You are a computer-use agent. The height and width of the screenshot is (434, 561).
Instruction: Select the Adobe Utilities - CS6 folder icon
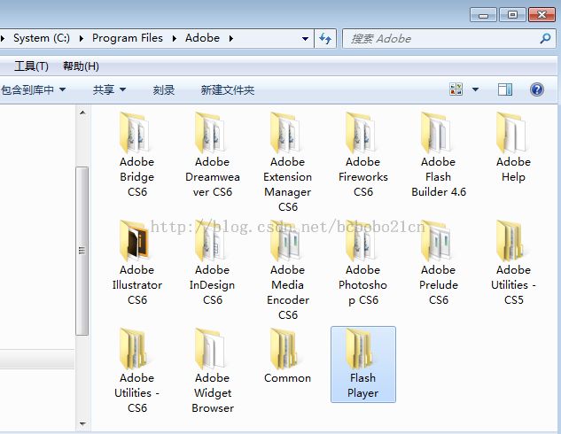point(136,349)
